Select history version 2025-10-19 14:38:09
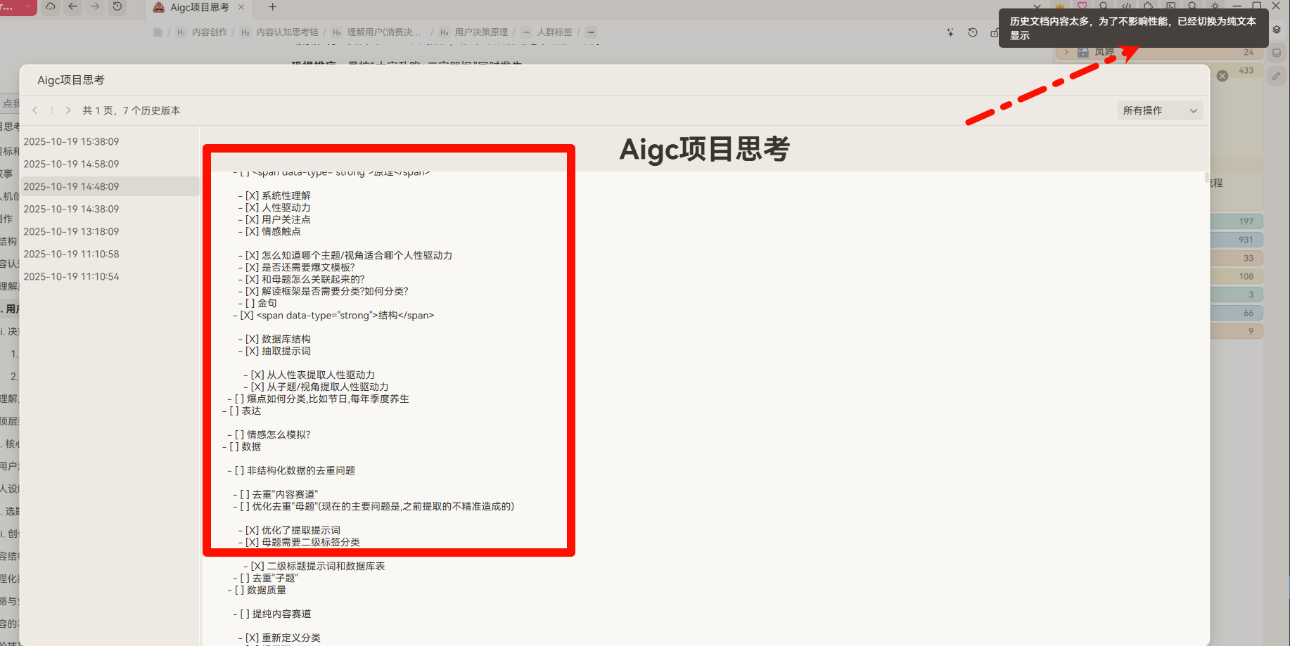Image resolution: width=1290 pixels, height=646 pixels. (110, 209)
